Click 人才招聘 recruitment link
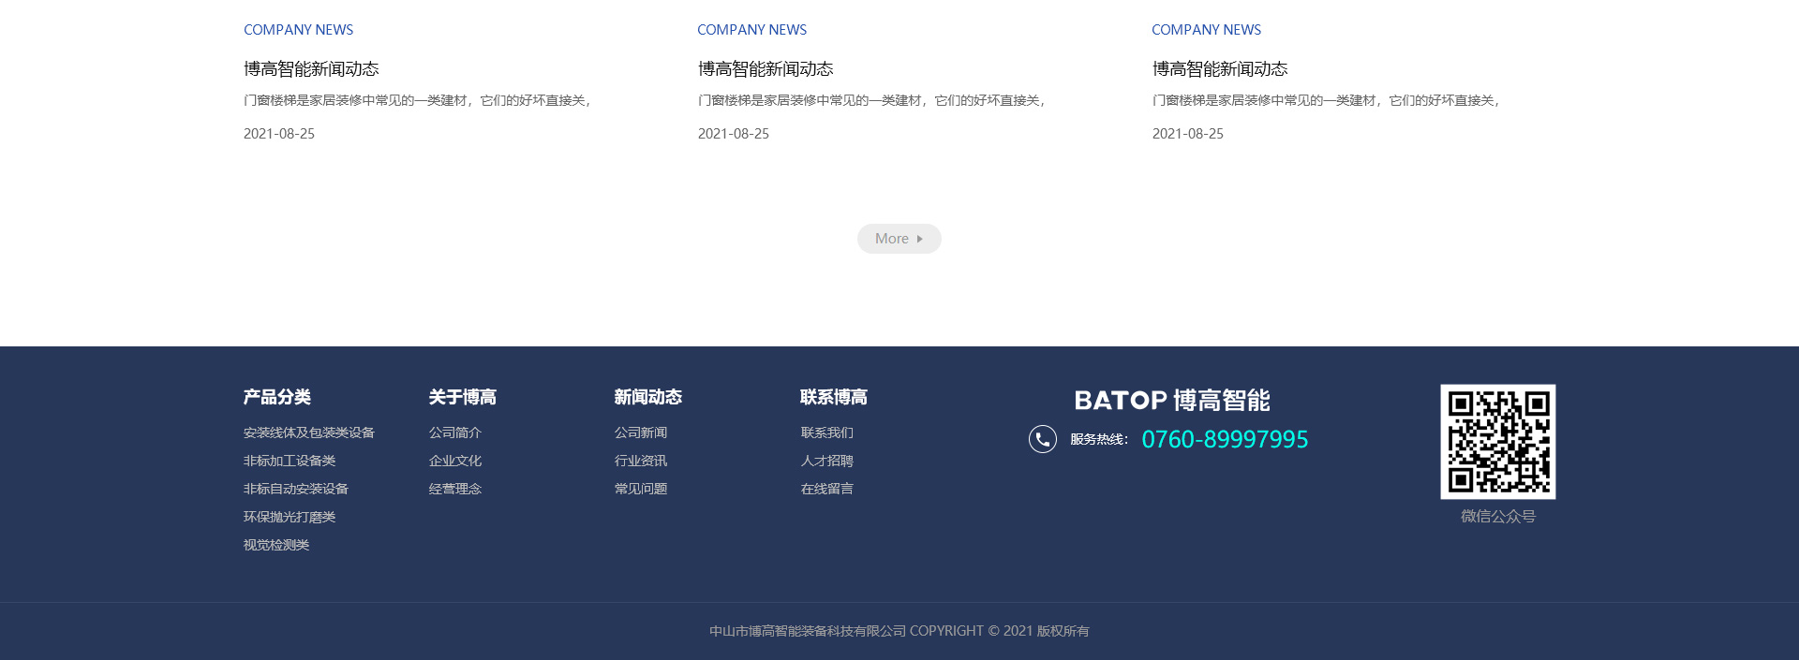The image size is (1799, 660). 826,461
